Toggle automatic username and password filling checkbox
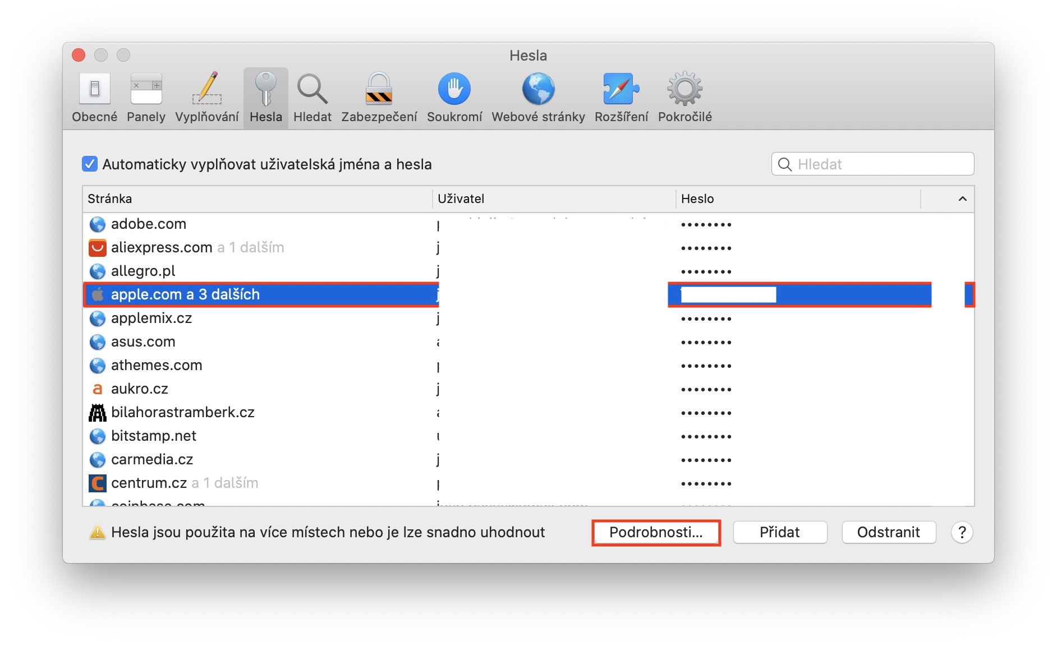This screenshot has width=1057, height=646. (90, 164)
